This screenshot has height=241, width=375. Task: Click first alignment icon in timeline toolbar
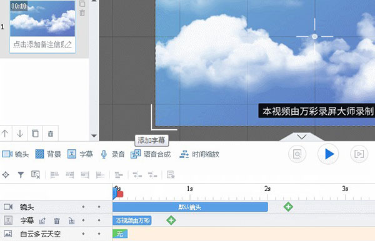click(x=54, y=175)
